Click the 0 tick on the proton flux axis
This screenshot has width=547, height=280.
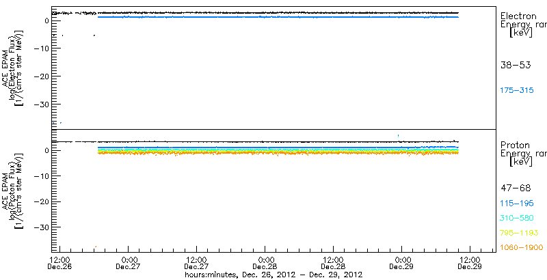pyautogui.click(x=46, y=151)
